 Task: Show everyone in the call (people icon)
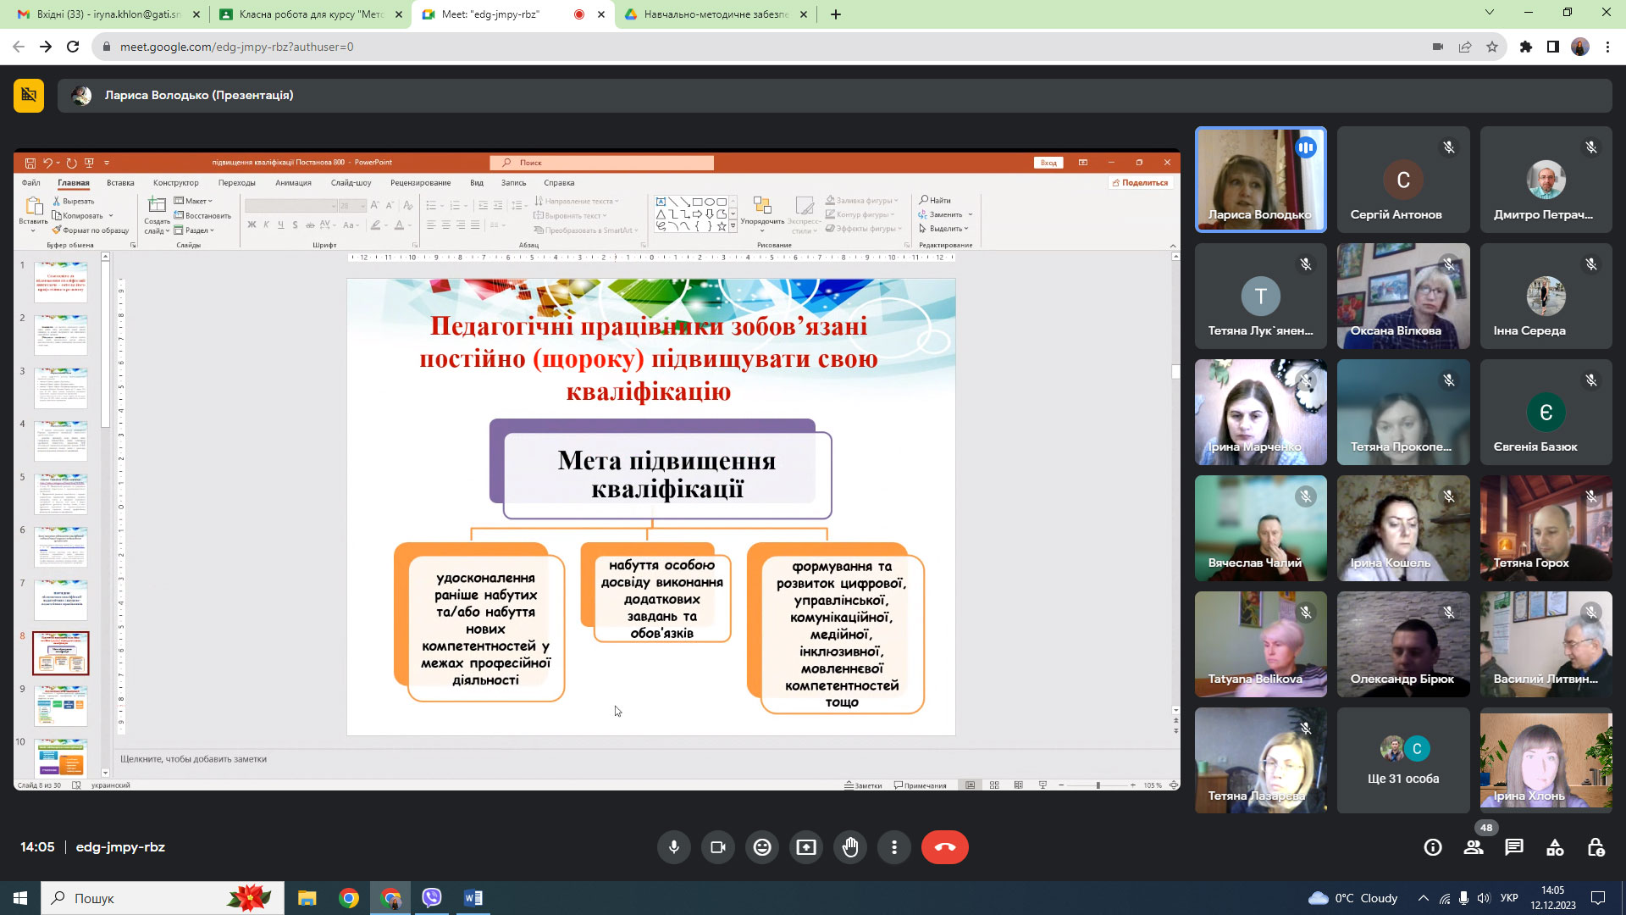point(1474,847)
